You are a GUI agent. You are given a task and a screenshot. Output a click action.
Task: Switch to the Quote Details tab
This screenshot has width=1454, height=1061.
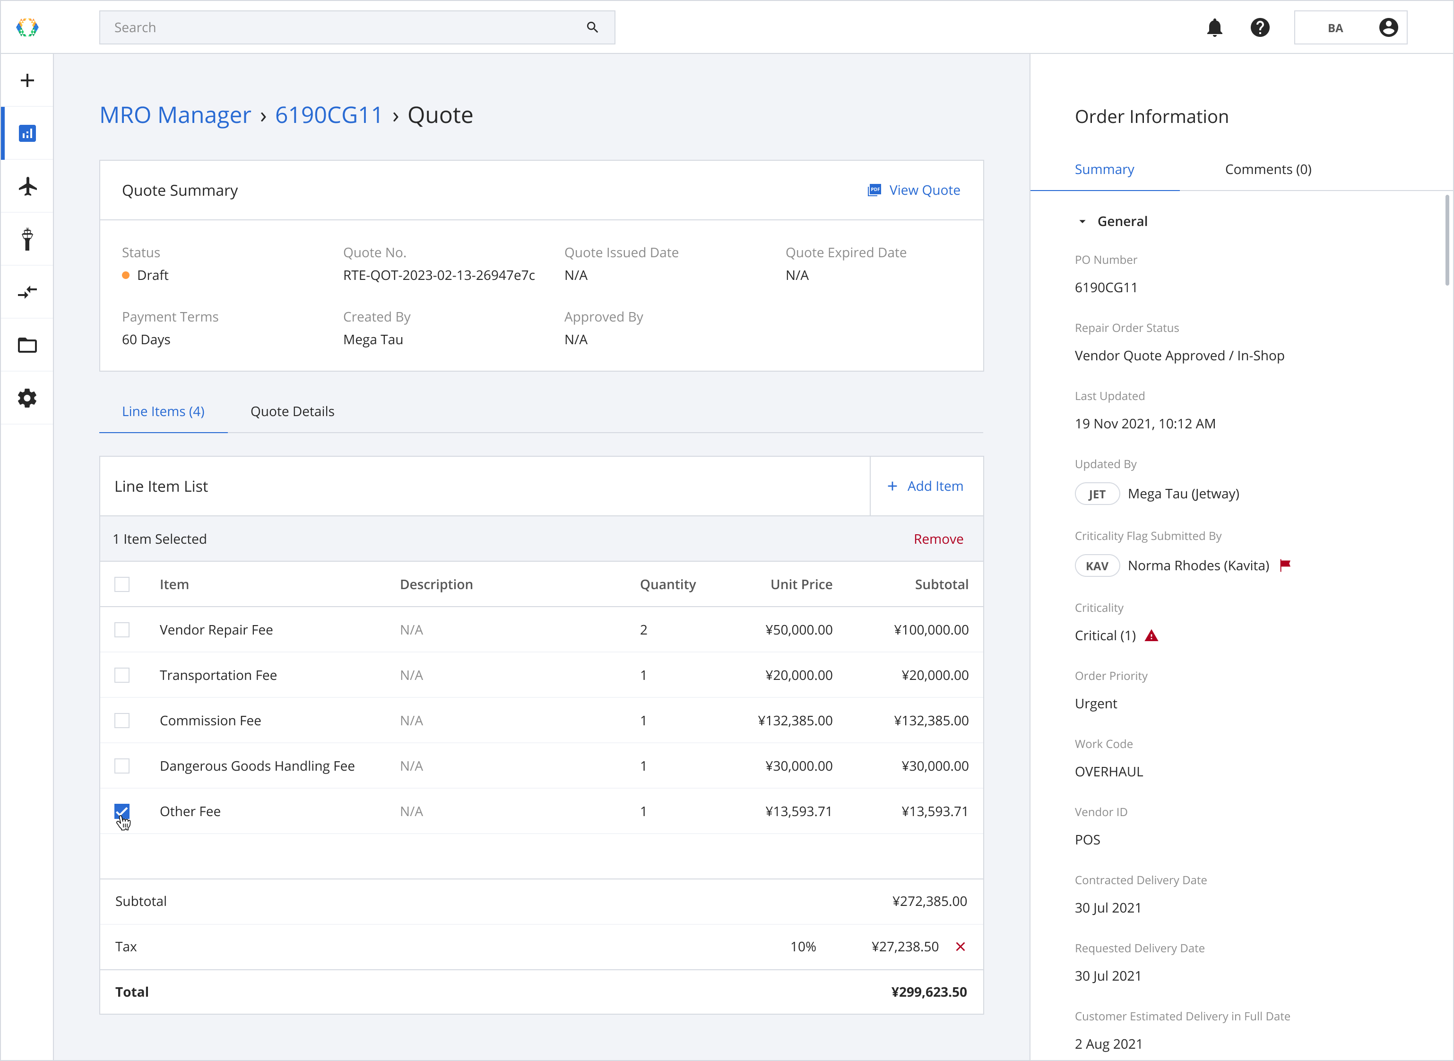click(292, 412)
